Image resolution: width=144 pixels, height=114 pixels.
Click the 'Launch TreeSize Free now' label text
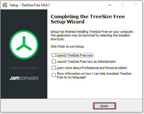coord(75,55)
